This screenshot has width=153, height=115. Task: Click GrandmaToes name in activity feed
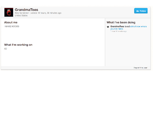click(x=117, y=27)
